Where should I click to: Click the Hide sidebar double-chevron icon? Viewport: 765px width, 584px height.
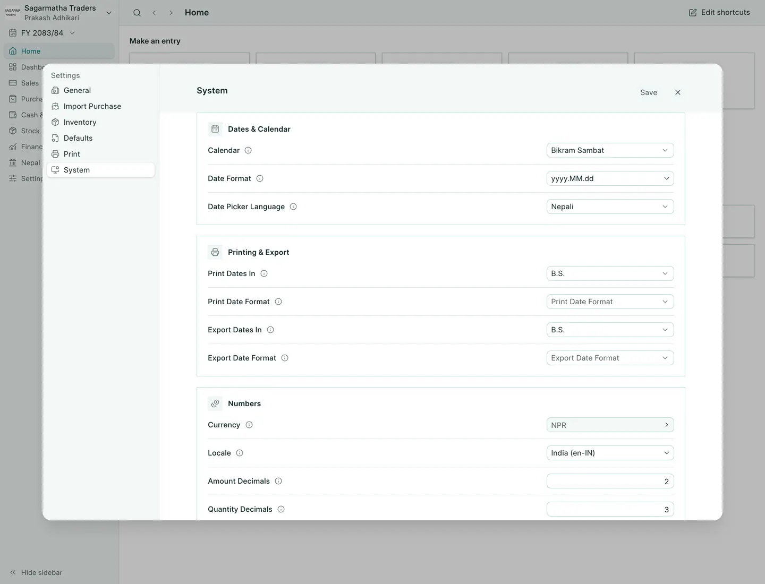tap(13, 572)
